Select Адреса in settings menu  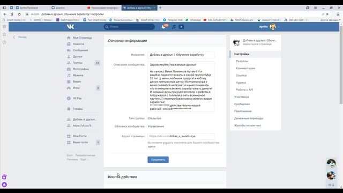pyautogui.click(x=241, y=83)
